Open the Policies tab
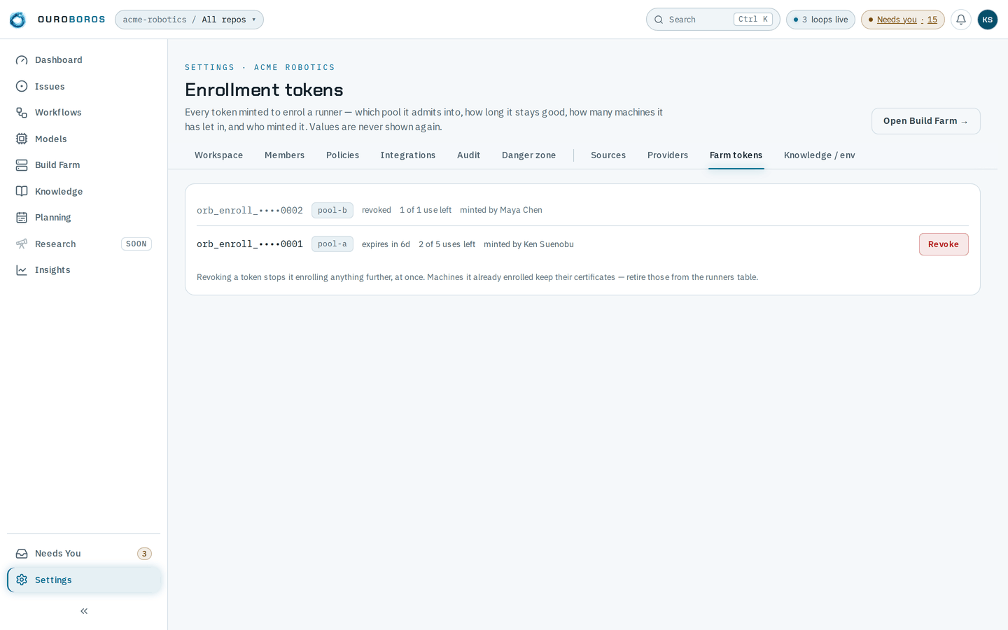 [x=342, y=155]
